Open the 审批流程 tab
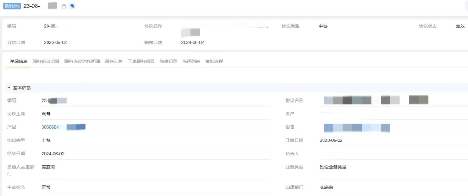The width and height of the screenshot is (468, 196). [x=214, y=62]
